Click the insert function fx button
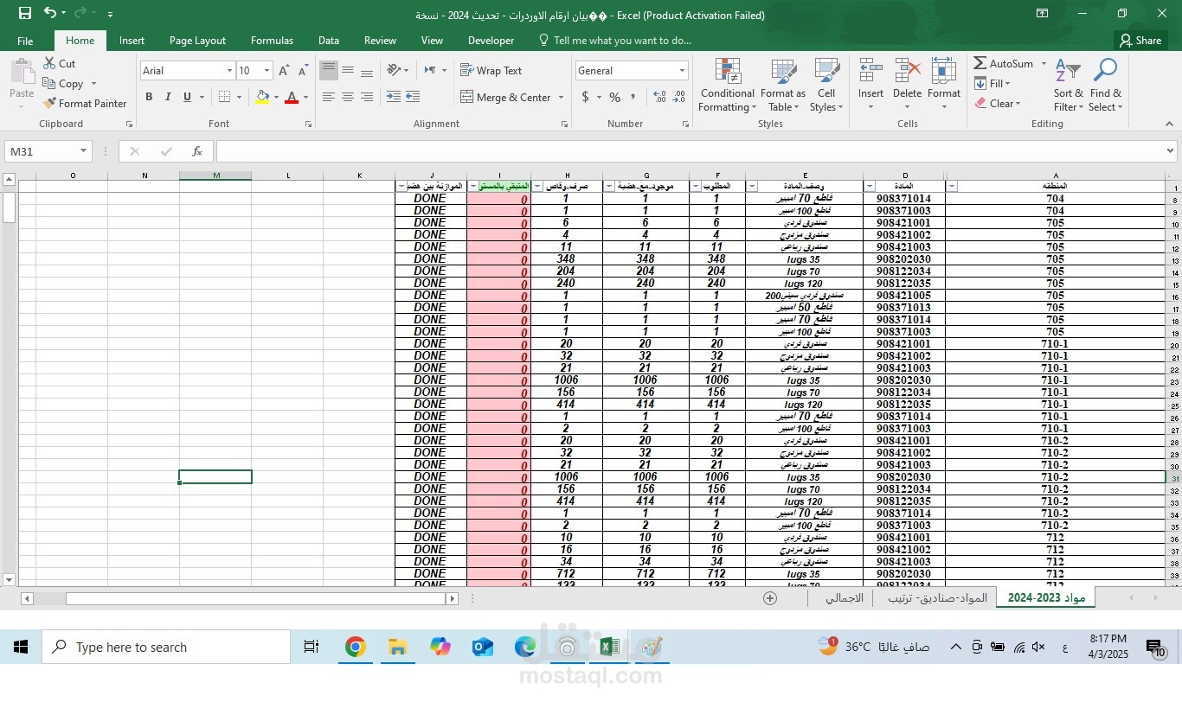This screenshot has width=1182, height=702. click(x=197, y=151)
